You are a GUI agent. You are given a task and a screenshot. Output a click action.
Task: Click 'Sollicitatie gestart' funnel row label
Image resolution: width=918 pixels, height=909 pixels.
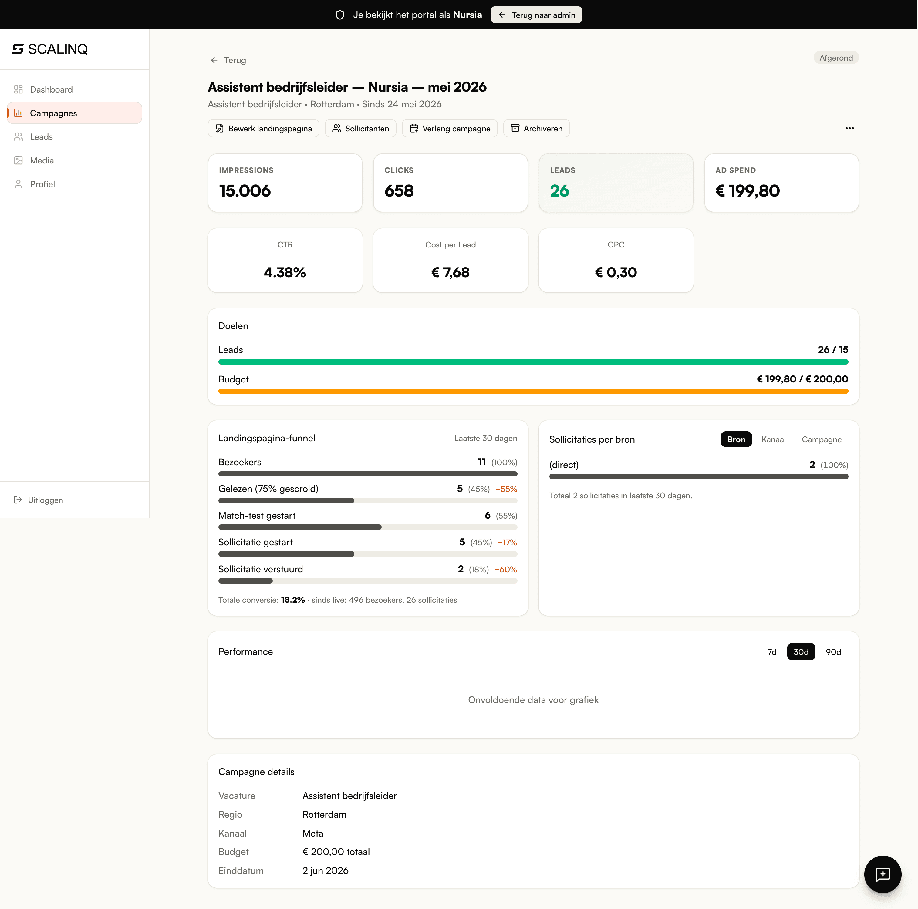[x=256, y=542]
